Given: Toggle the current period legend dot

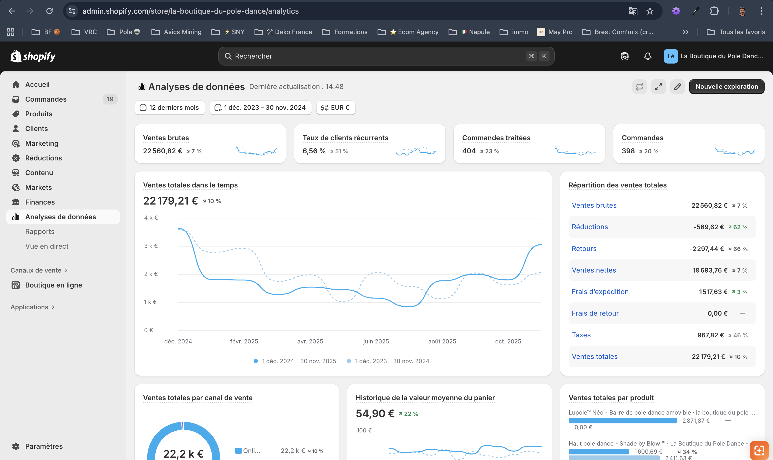Looking at the screenshot, I should 256,361.
